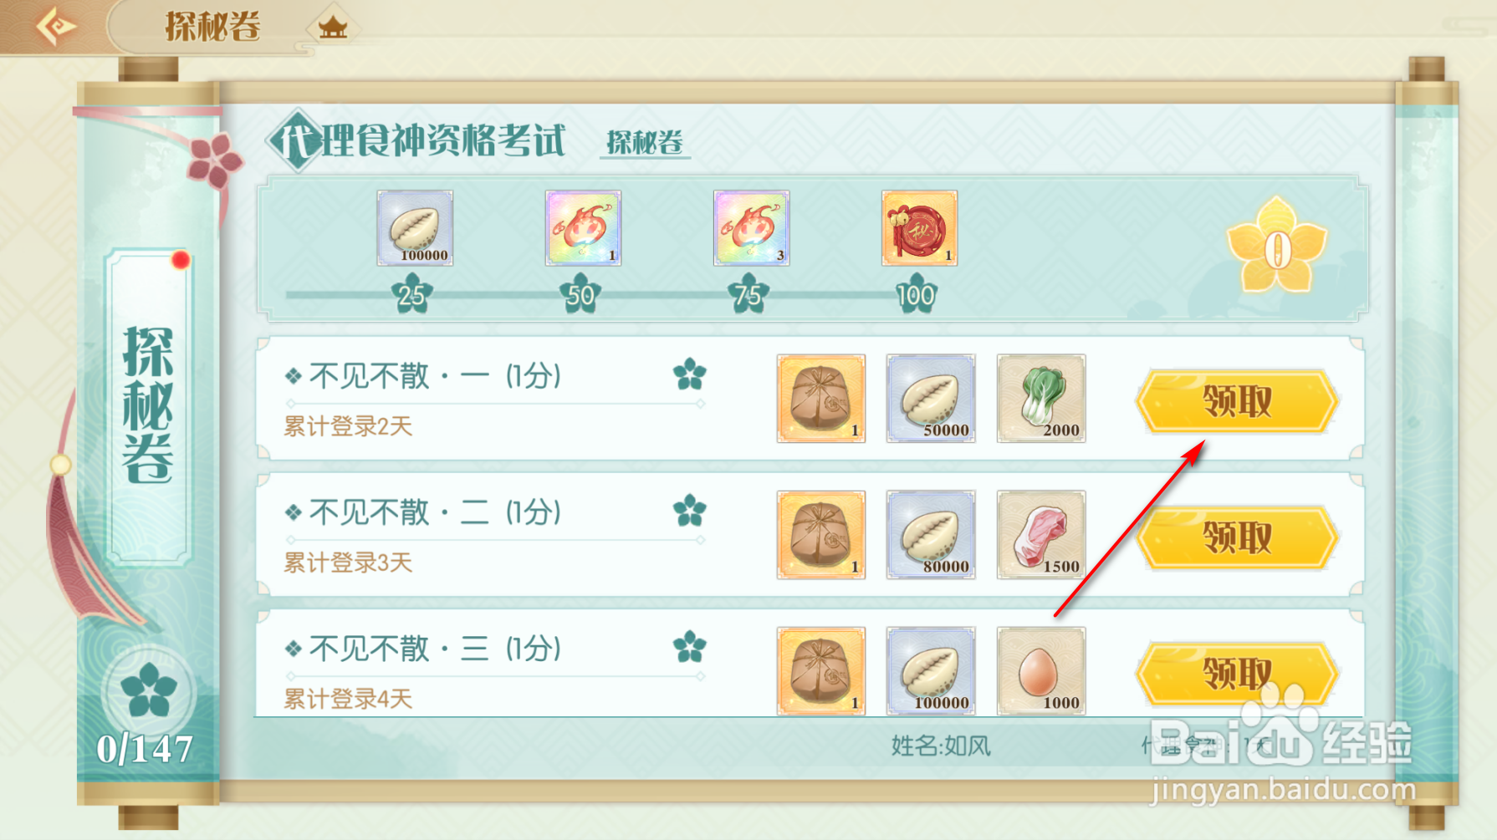The image size is (1497, 840).
Task: Claim reward for 累计登录4天 task
Action: pos(1237,674)
